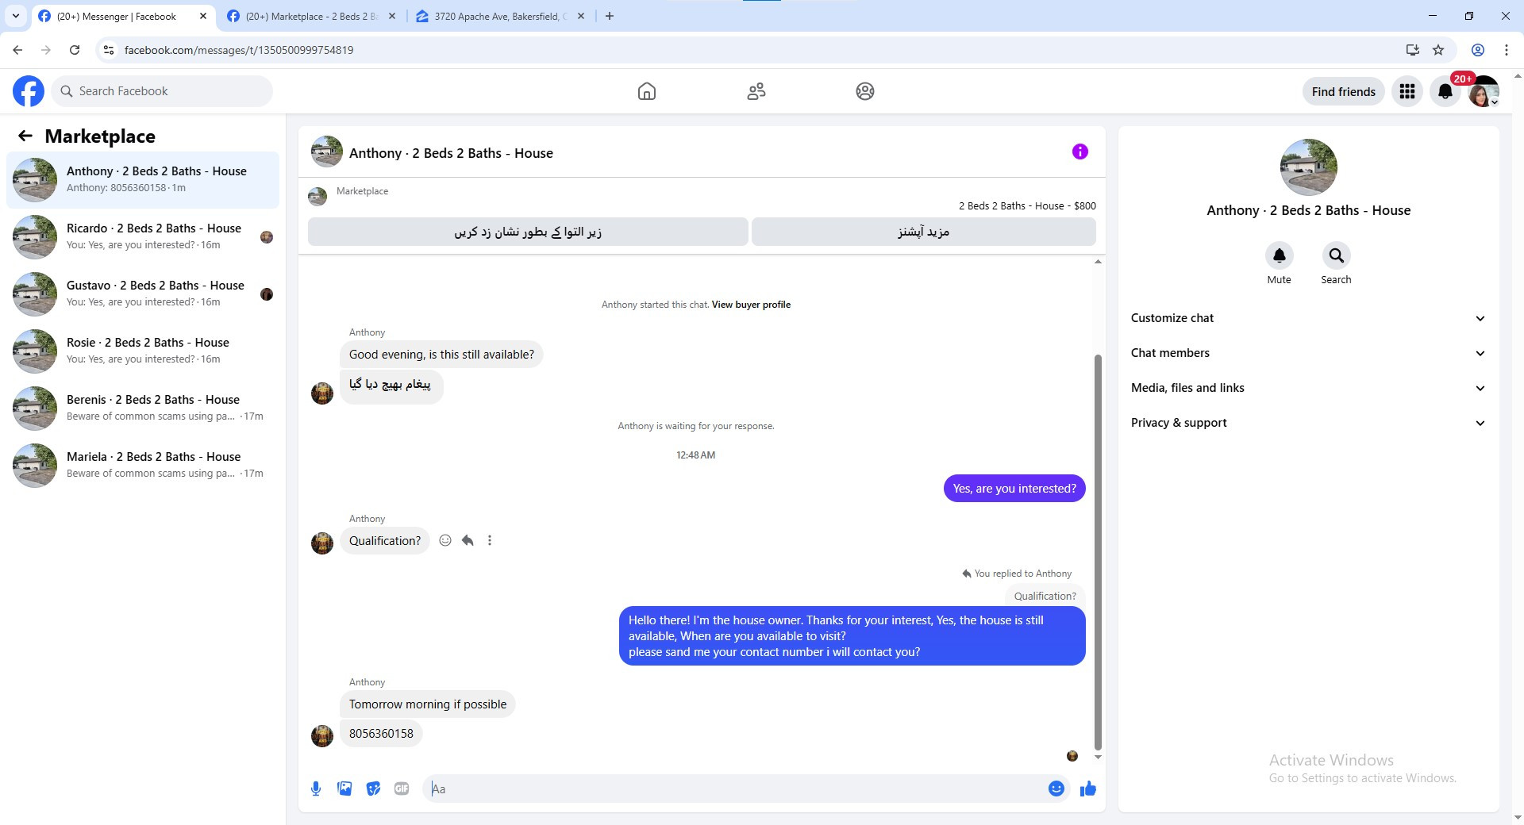The height and width of the screenshot is (825, 1524).
Task: Go back using the Marketplace back arrow
Action: (25, 136)
